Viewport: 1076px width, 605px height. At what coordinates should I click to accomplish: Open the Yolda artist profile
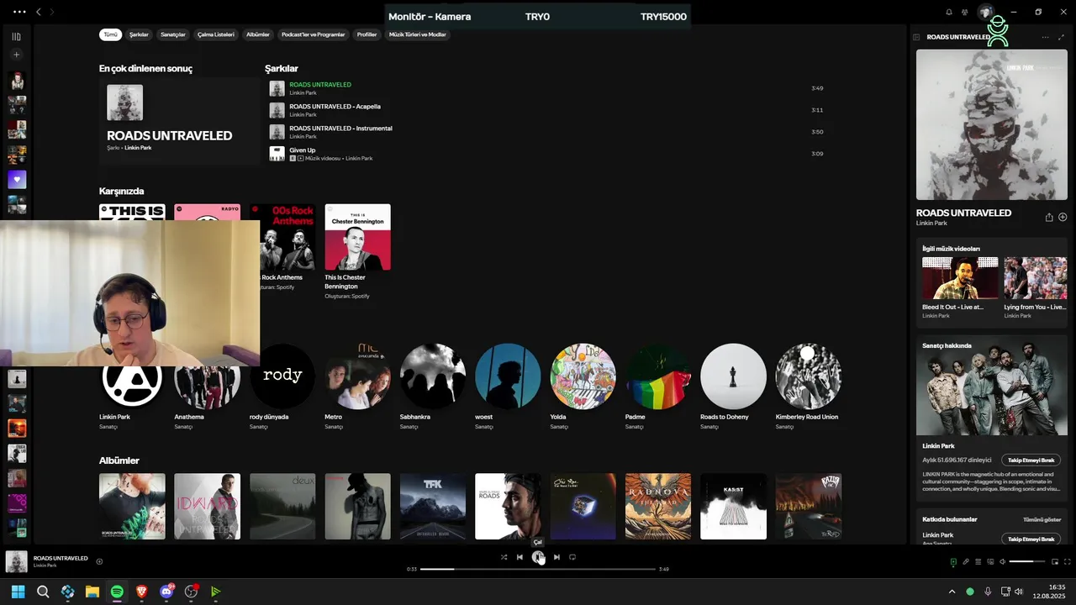point(583,387)
